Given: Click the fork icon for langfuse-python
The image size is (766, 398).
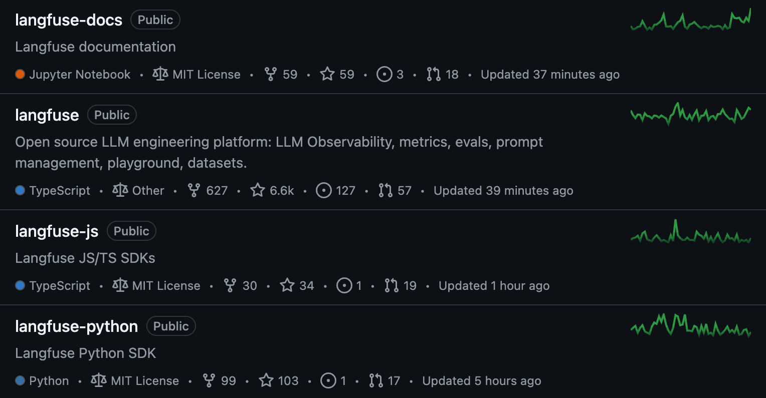Looking at the screenshot, I should pyautogui.click(x=209, y=381).
